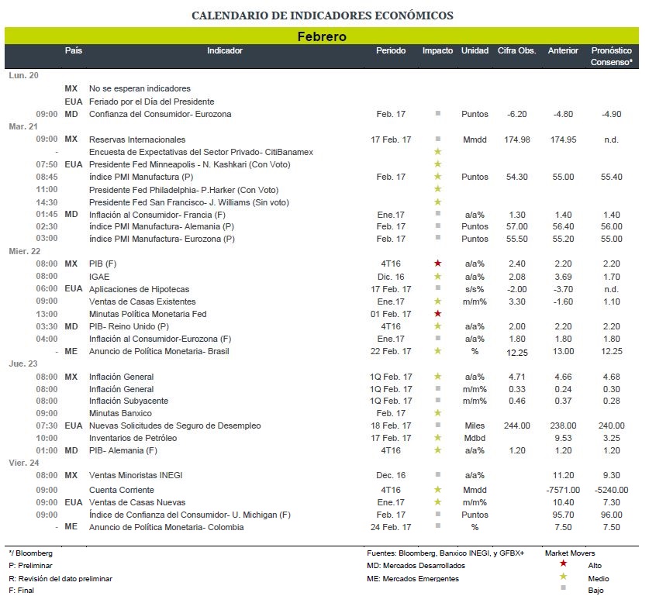This screenshot has width=649, height=603.
Task: Click yellow star for Cuenta Corriente row
Action: [437, 490]
